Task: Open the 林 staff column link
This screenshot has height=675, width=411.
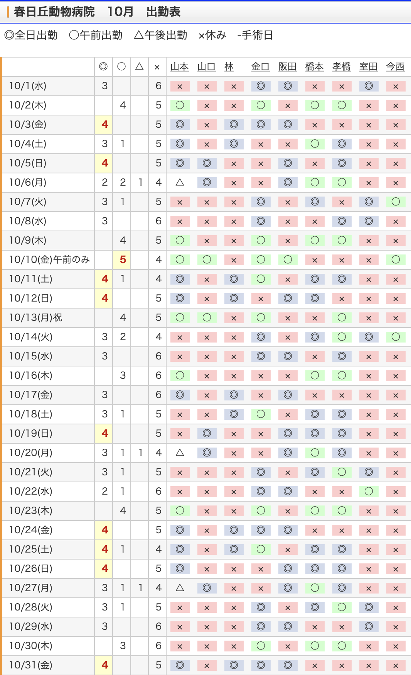Action: pyautogui.click(x=229, y=67)
